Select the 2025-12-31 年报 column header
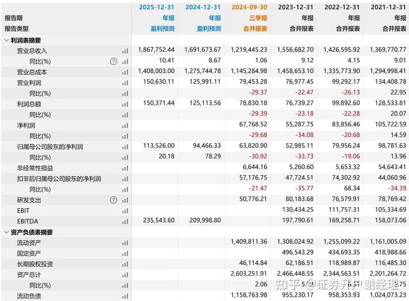The height and width of the screenshot is (301, 409). [156, 13]
